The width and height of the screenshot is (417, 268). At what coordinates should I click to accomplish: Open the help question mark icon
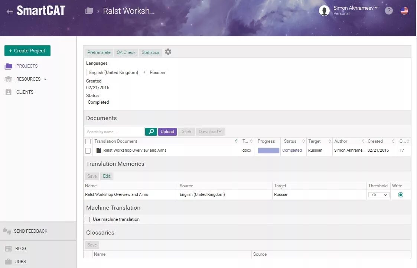[388, 11]
